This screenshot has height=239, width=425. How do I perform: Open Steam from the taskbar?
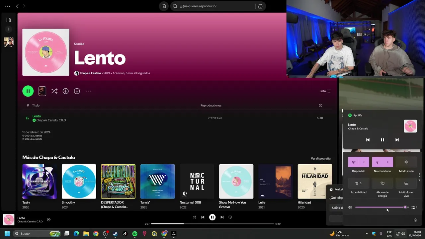[115, 234]
